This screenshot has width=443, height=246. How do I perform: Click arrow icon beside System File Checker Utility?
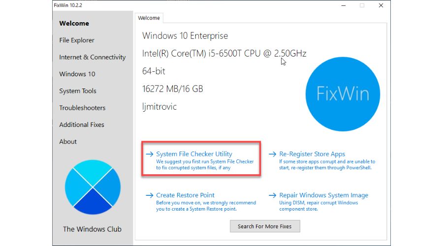[x=149, y=154]
